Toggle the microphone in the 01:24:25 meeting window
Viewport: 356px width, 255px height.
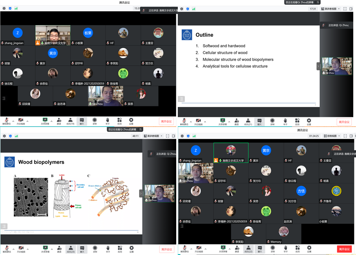(183, 249)
